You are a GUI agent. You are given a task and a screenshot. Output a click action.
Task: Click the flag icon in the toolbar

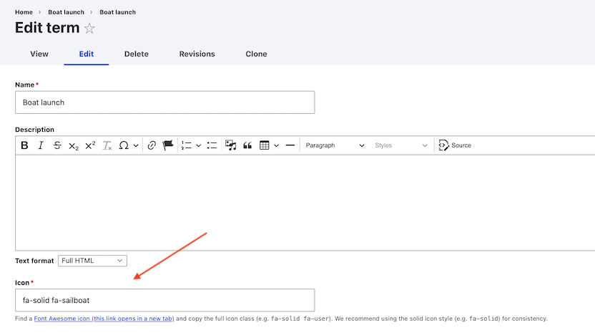click(x=168, y=145)
